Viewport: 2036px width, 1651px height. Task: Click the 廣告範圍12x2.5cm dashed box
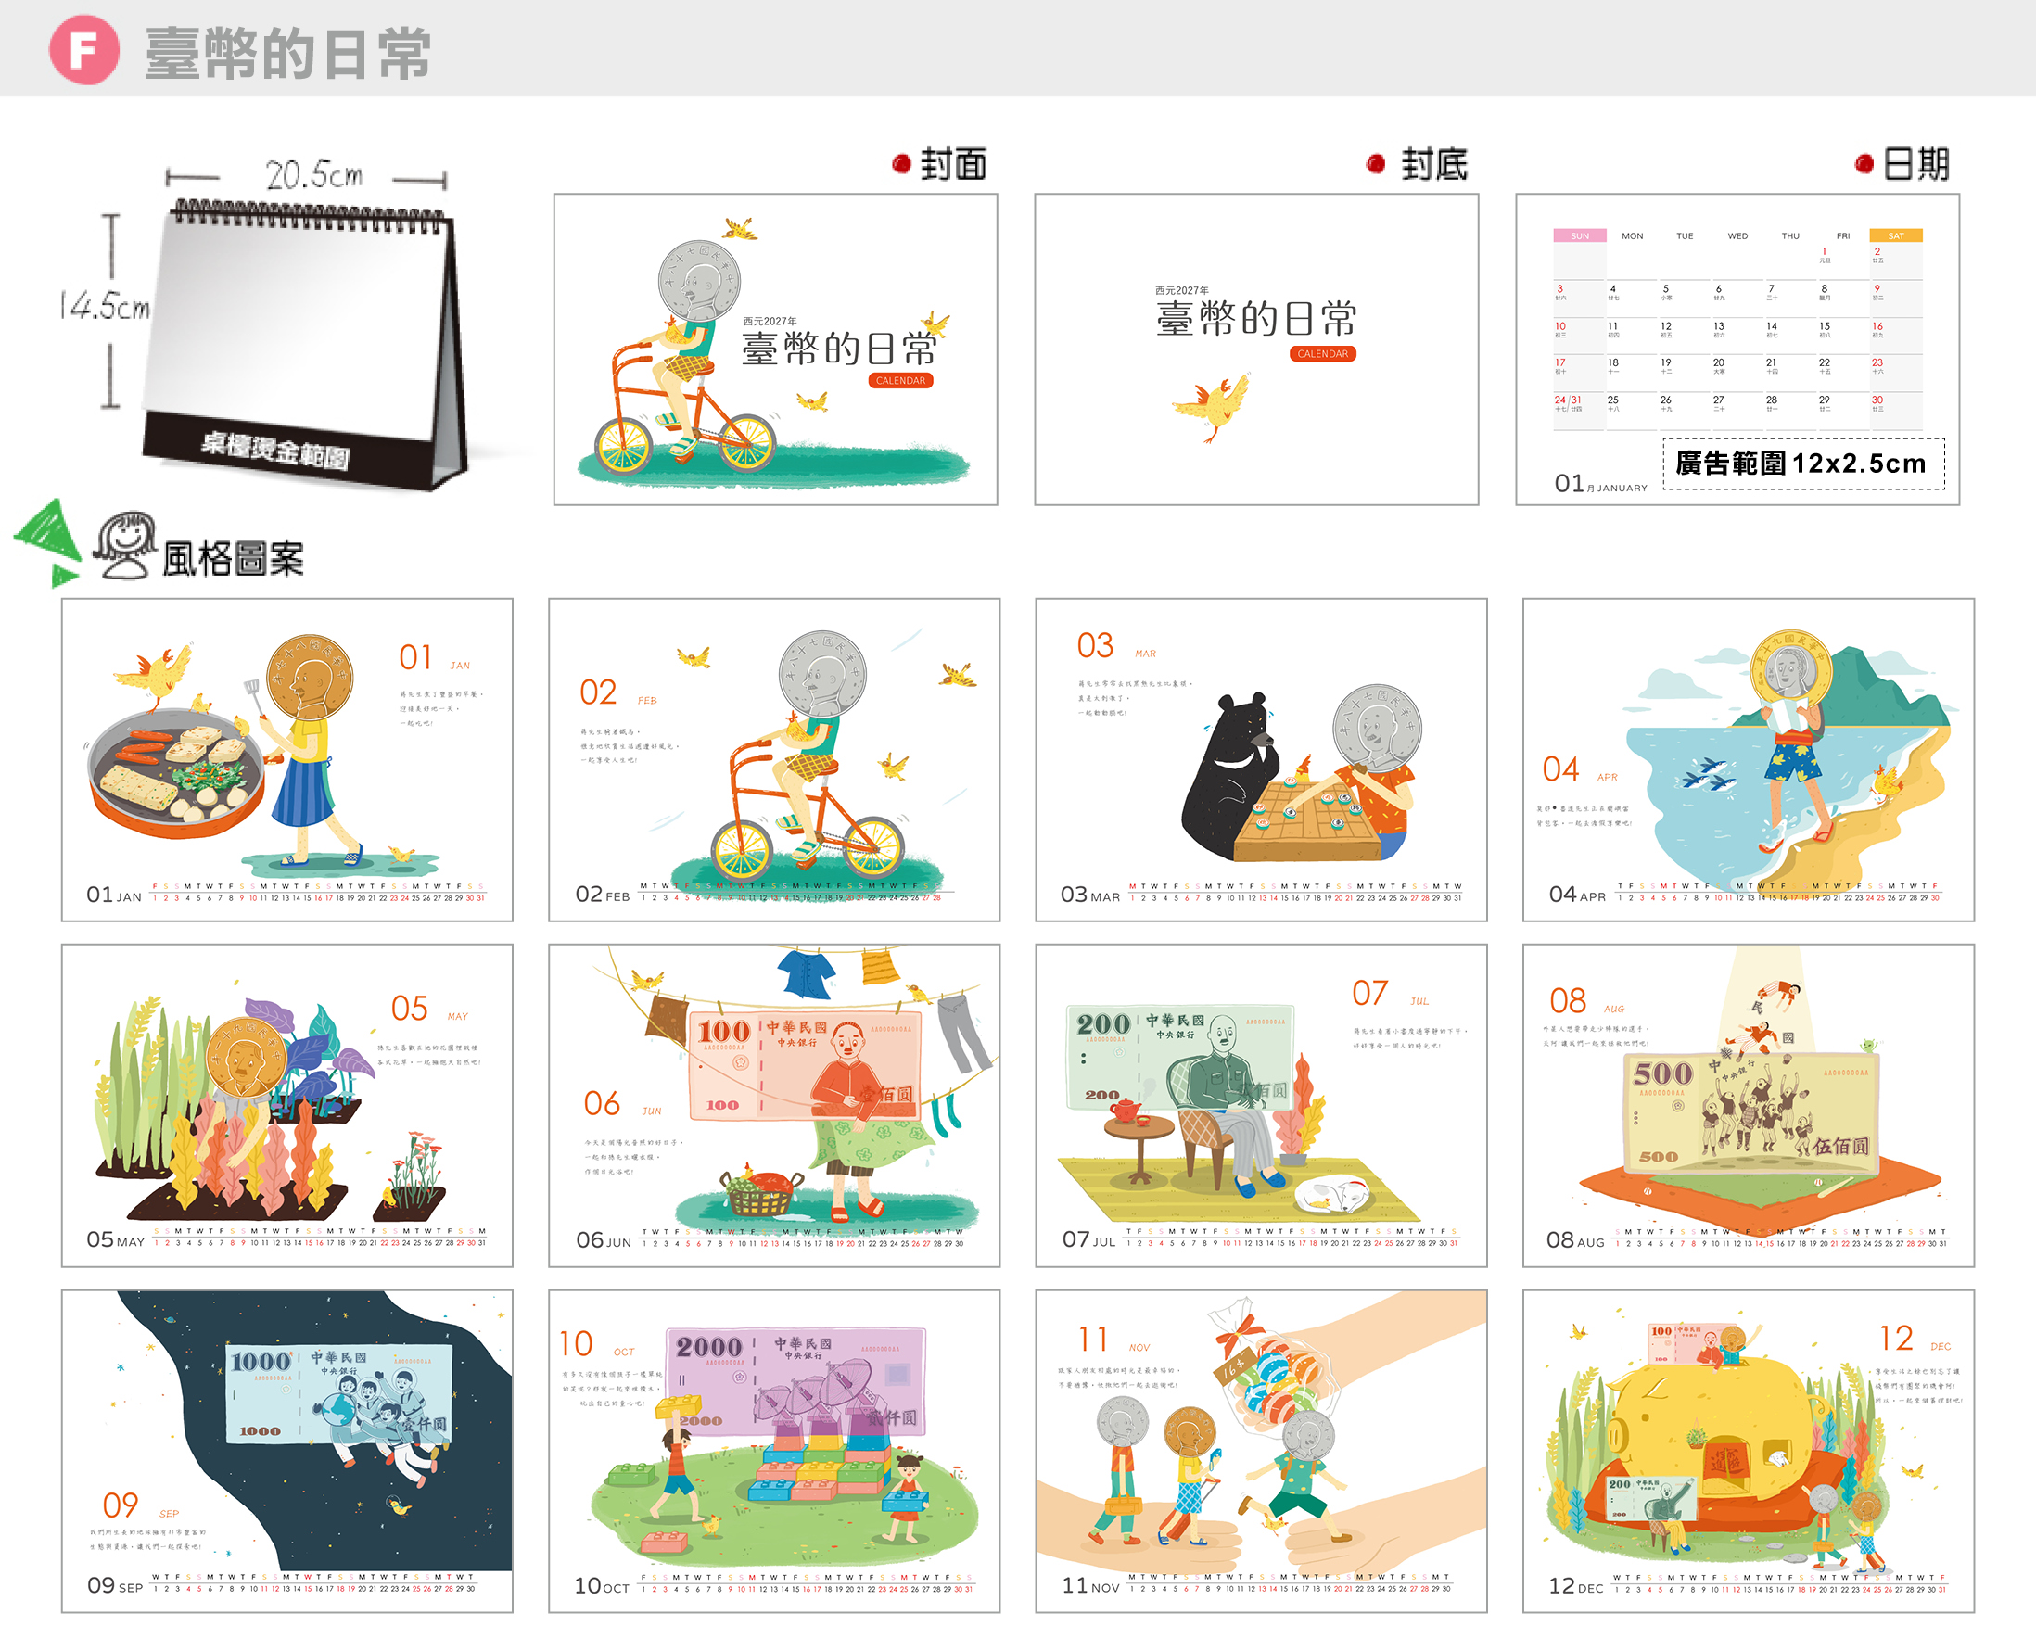pos(1803,464)
